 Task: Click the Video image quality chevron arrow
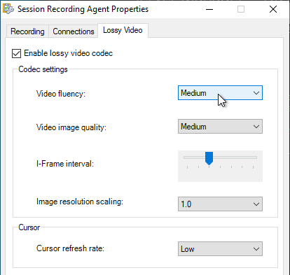pyautogui.click(x=256, y=127)
